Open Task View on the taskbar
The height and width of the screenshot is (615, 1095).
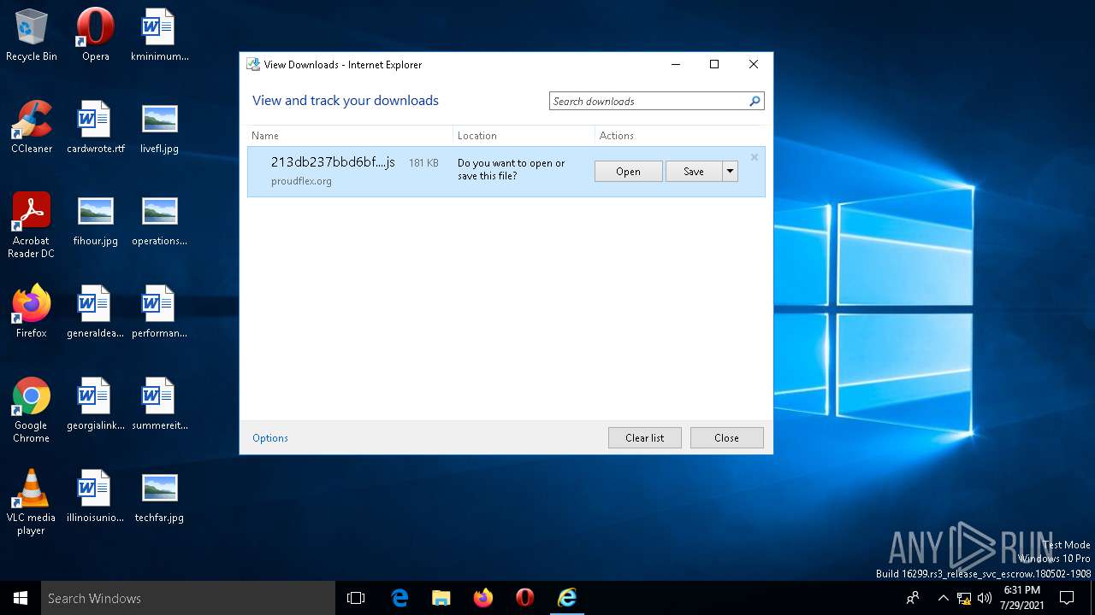pyautogui.click(x=356, y=598)
